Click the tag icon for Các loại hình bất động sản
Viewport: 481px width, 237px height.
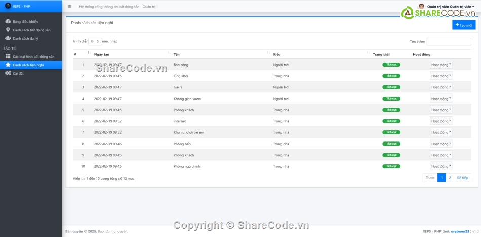(8, 57)
